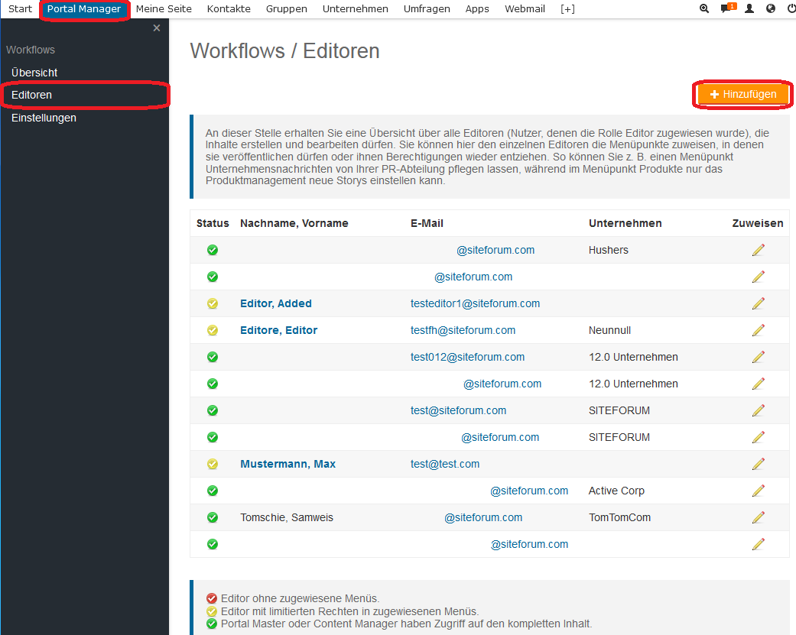Open the globe language icon
796x635 pixels.
tap(771, 8)
